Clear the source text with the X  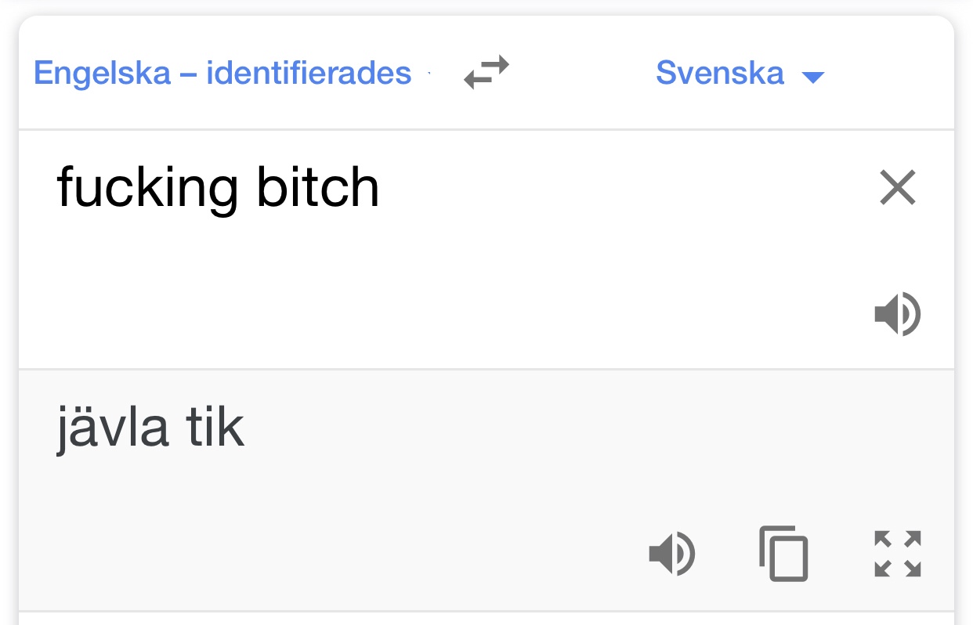[x=898, y=188]
